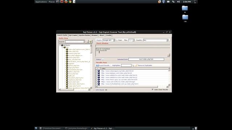This screenshot has height=130, width=232.
Task: Click the orange update tray icon
Action: (159, 2)
